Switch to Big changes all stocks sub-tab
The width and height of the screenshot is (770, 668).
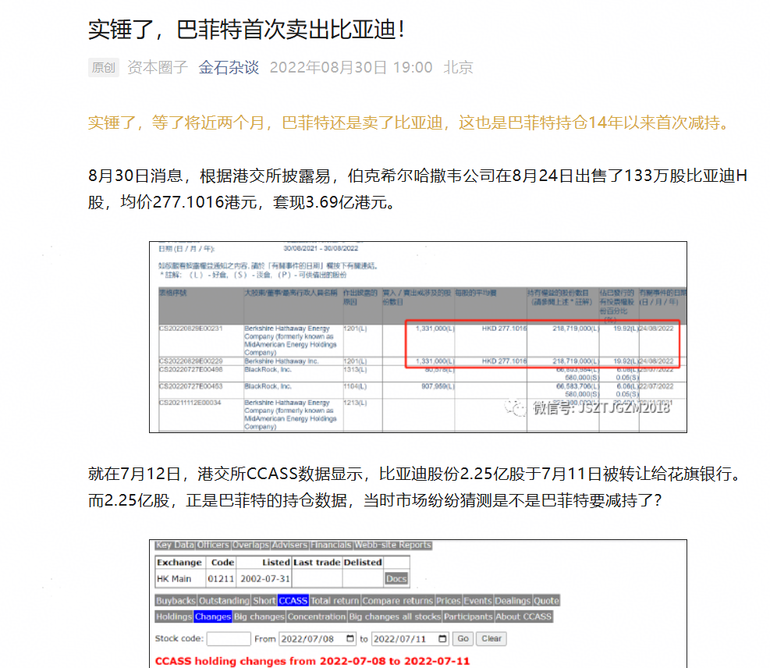pyautogui.click(x=395, y=616)
